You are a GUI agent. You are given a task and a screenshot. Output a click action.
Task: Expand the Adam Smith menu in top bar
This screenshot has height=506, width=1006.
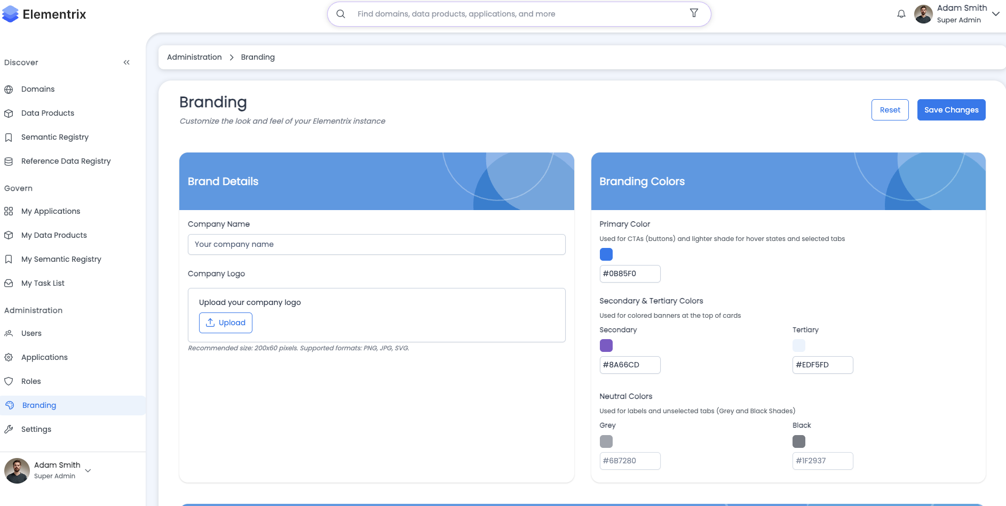(x=995, y=14)
